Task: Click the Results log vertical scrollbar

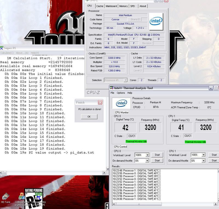Action: 217,186
